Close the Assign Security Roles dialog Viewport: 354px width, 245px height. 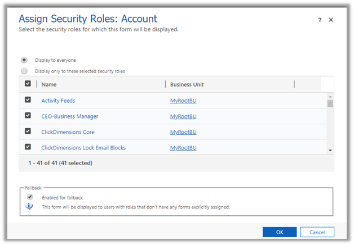click(331, 20)
